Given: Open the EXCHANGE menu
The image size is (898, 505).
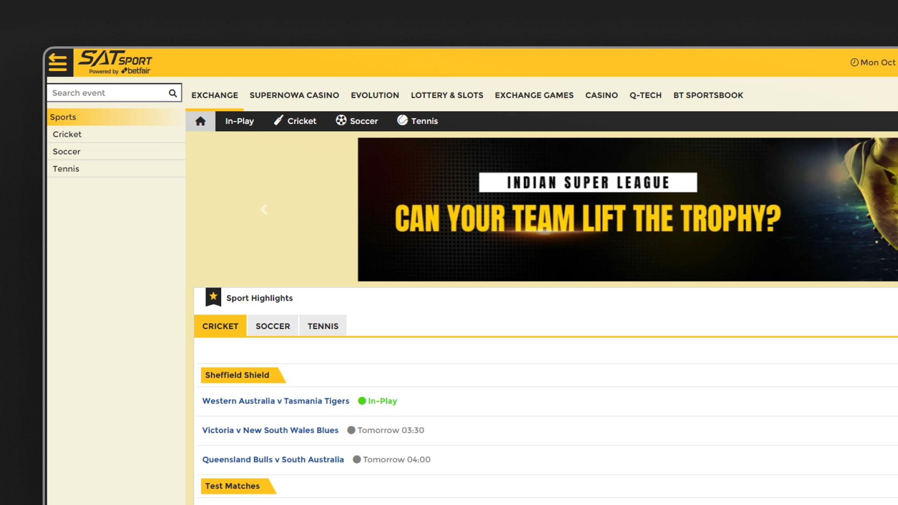Looking at the screenshot, I should coord(215,95).
